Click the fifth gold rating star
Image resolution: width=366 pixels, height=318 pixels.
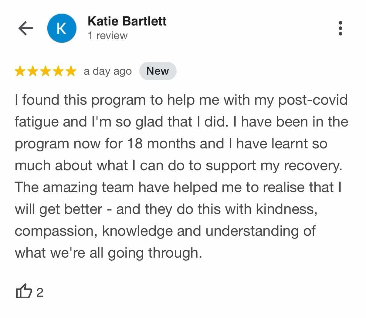(x=70, y=71)
